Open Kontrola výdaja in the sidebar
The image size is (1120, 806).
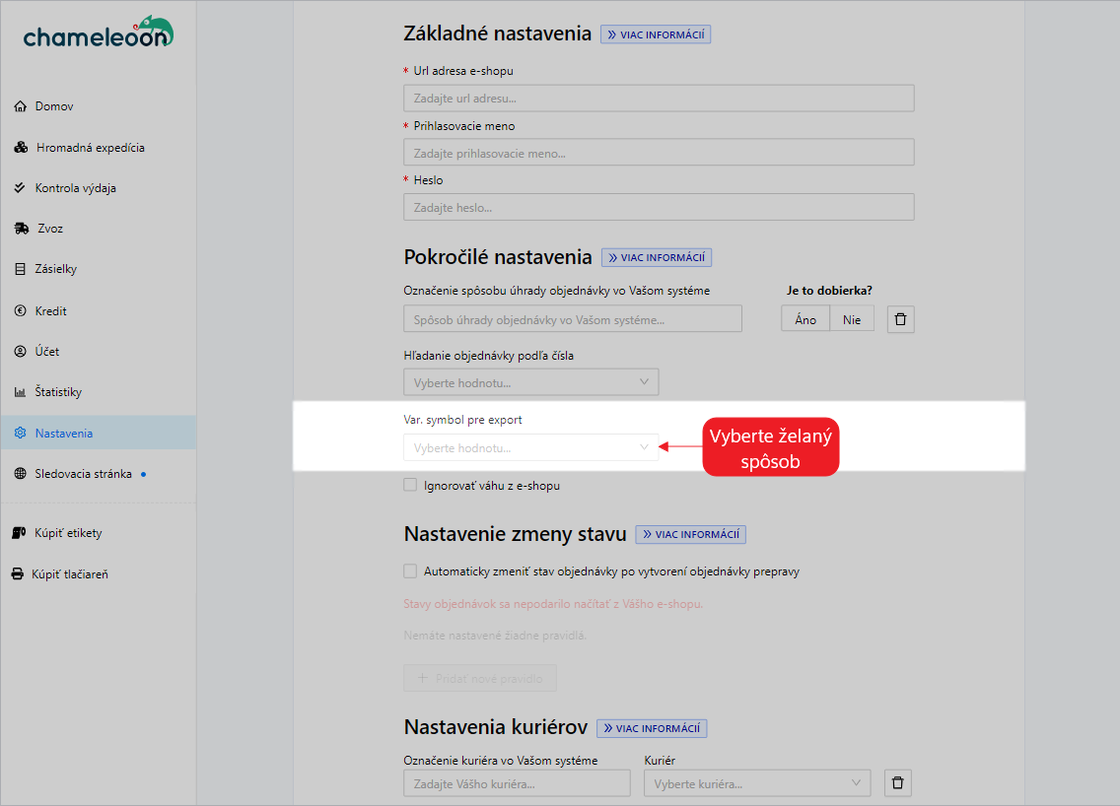tap(23, 187)
